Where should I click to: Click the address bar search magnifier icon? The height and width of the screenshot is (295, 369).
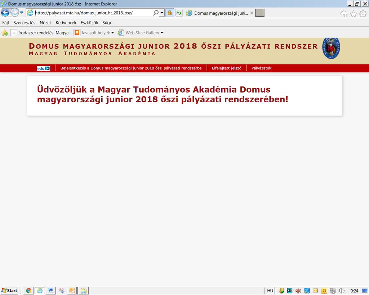click(156, 13)
